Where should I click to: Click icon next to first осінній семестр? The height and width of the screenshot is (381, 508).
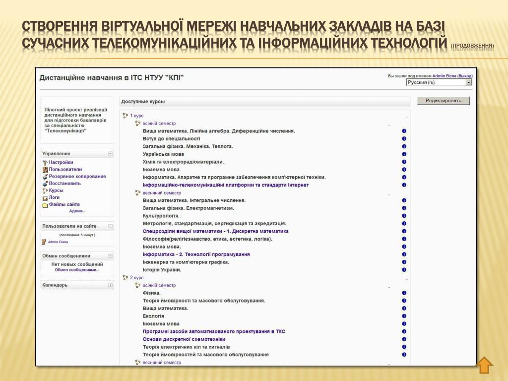coord(138,124)
